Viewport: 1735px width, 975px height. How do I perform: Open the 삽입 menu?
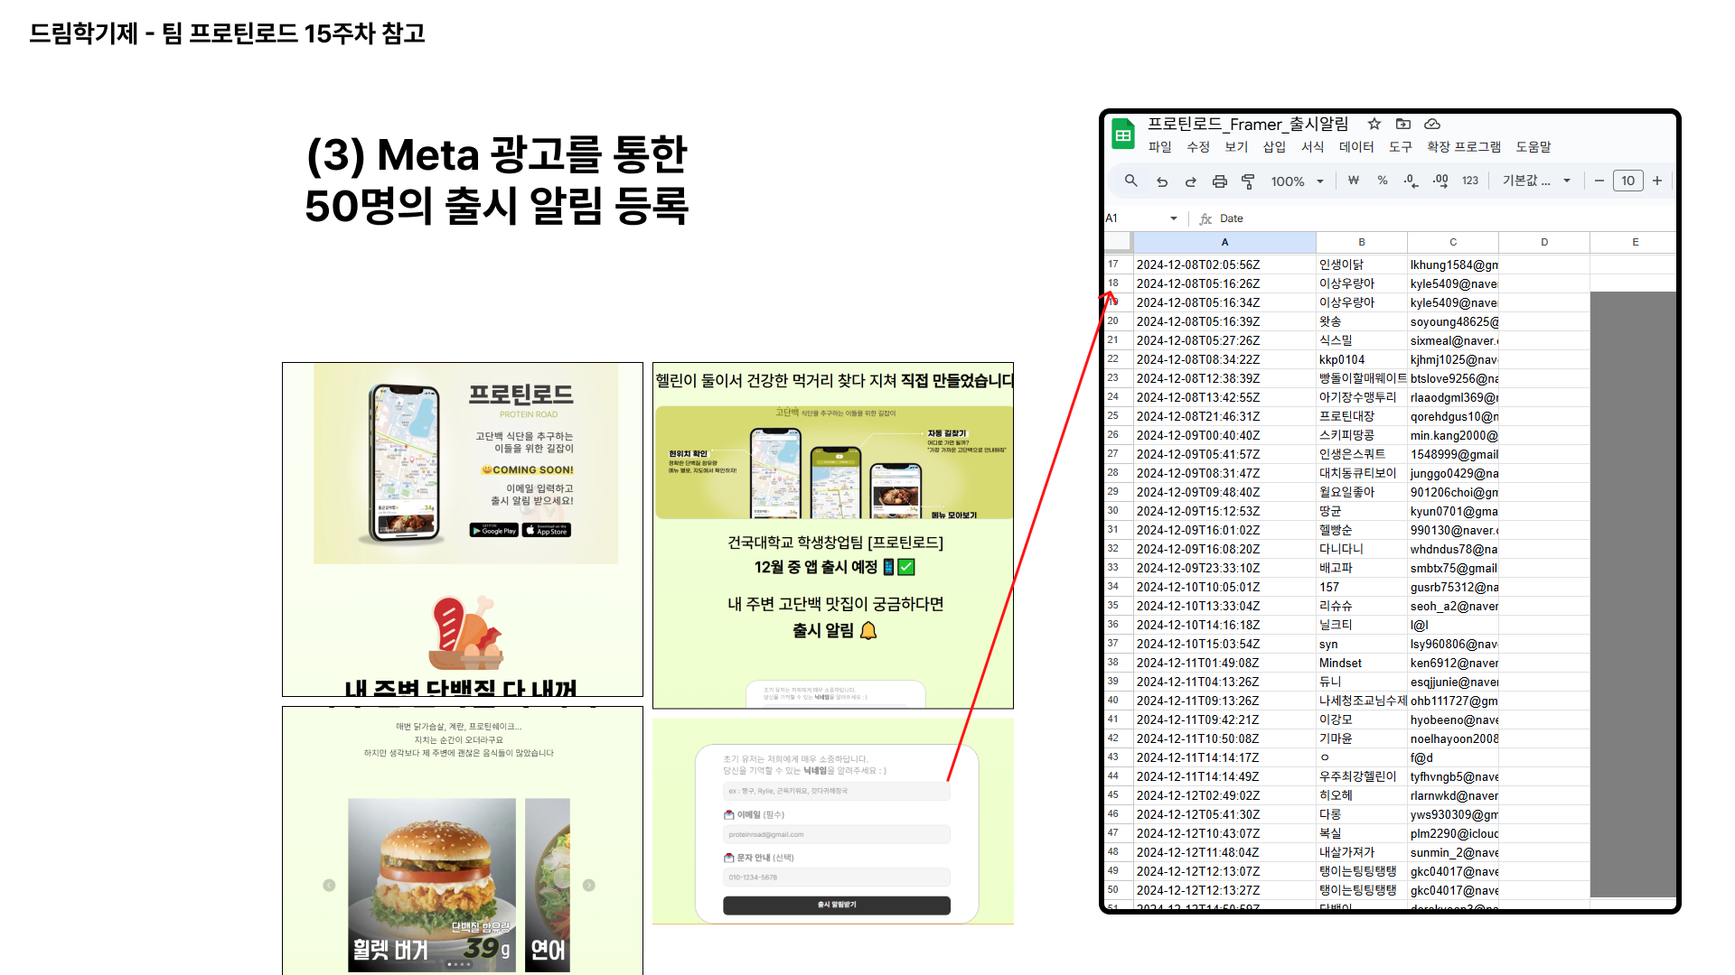coord(1274,147)
